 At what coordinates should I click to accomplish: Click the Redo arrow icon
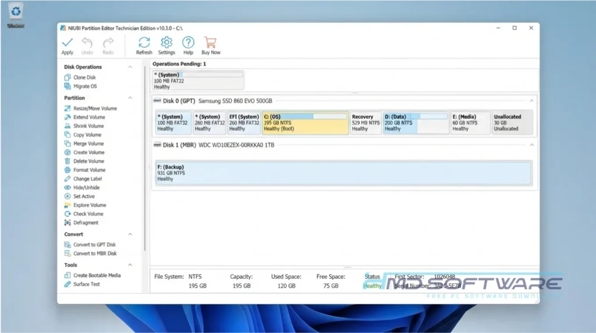pos(108,42)
